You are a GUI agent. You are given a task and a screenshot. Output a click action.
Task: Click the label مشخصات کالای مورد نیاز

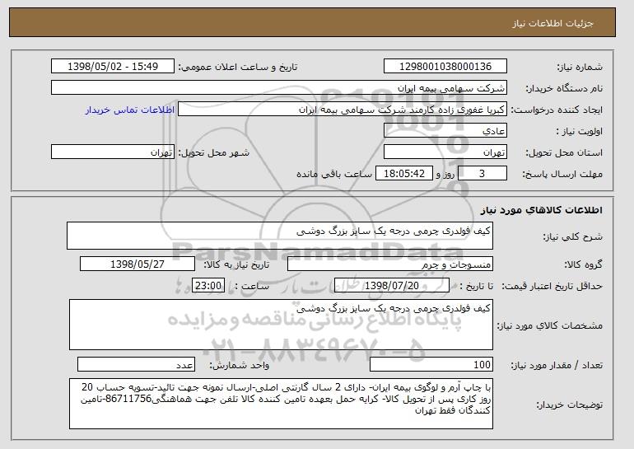point(550,325)
